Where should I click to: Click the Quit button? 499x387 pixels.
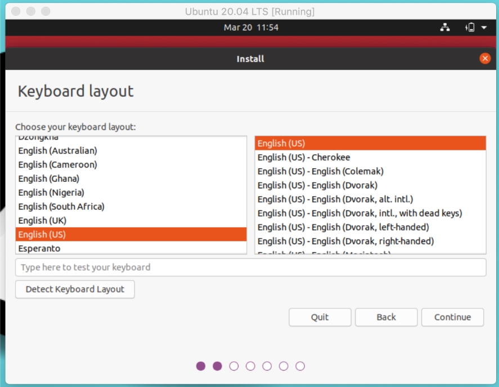click(320, 317)
